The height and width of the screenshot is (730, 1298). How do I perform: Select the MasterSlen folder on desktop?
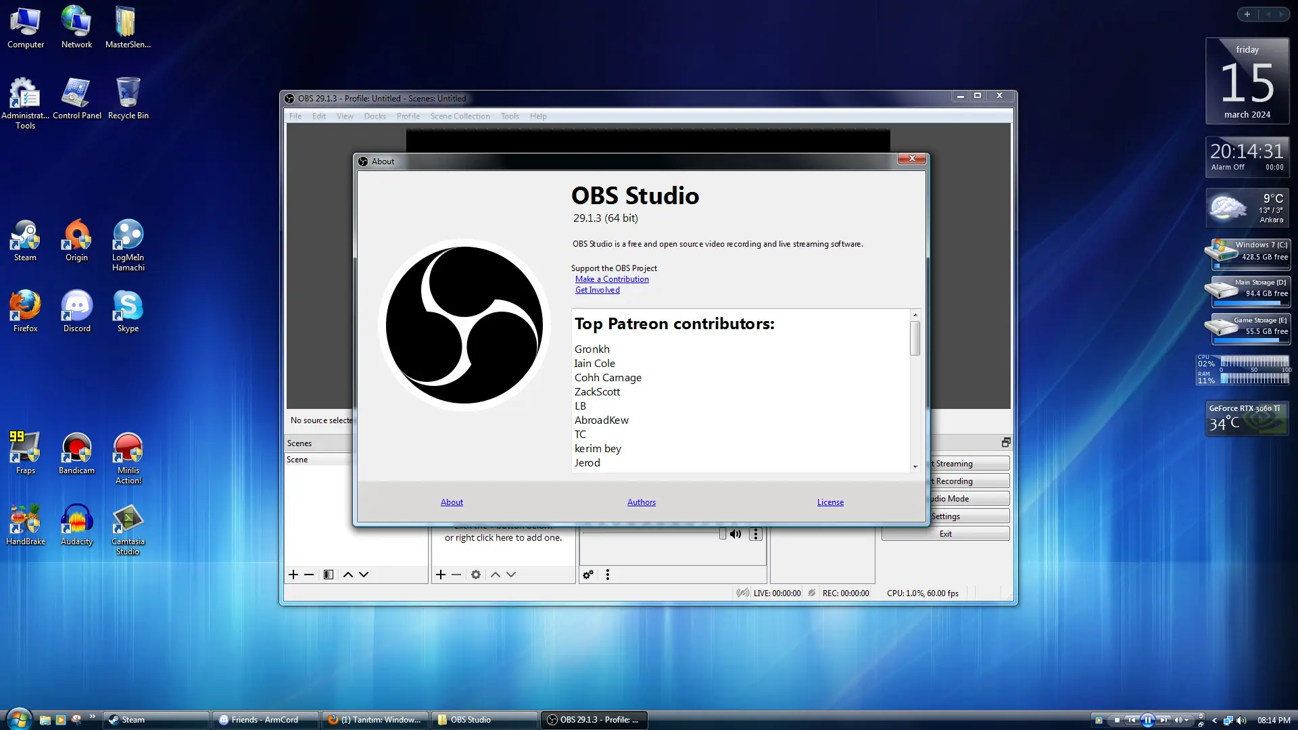coord(128,28)
